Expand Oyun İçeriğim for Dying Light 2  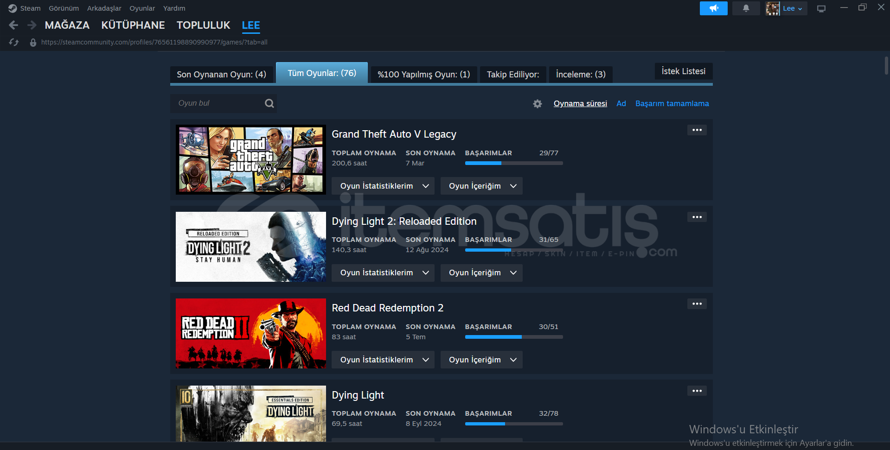tap(481, 273)
